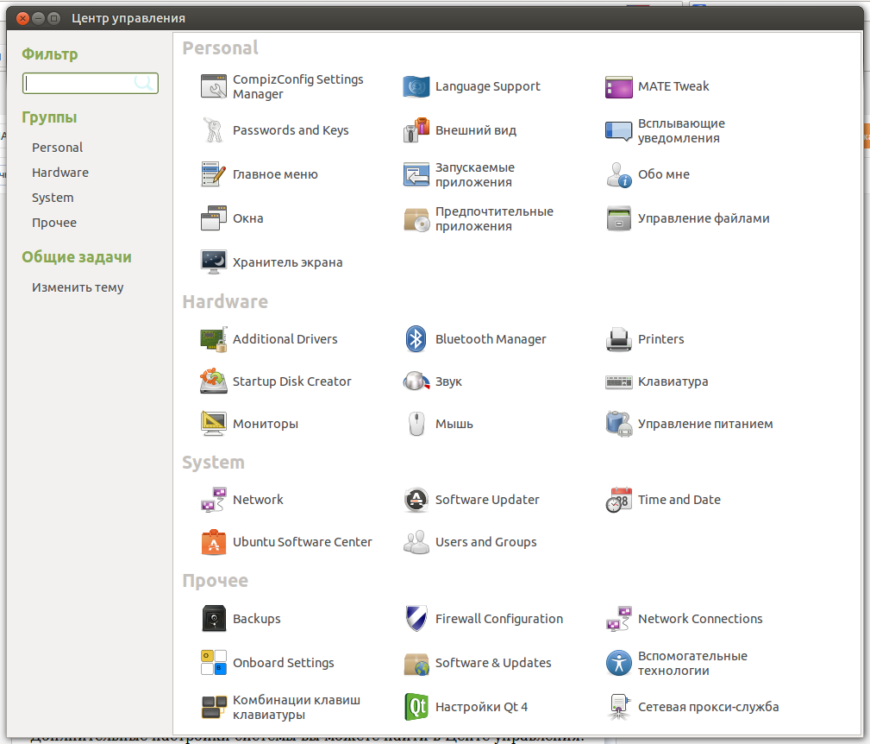Jump to System group in sidebar
The image size is (870, 744).
(53, 198)
